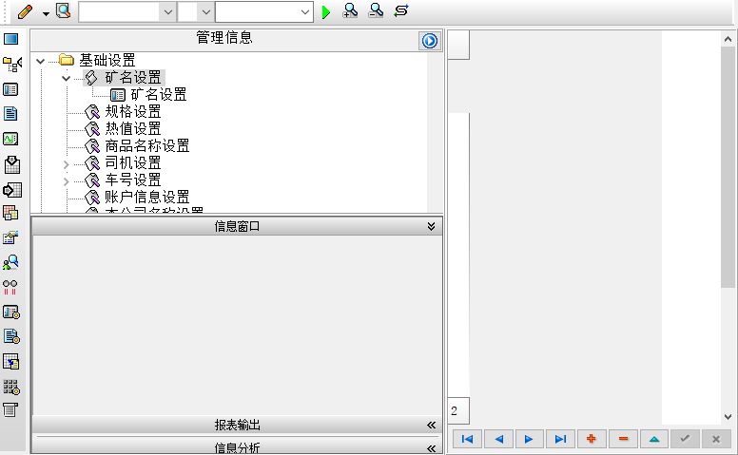Select 规格设置 in the tree

click(133, 111)
